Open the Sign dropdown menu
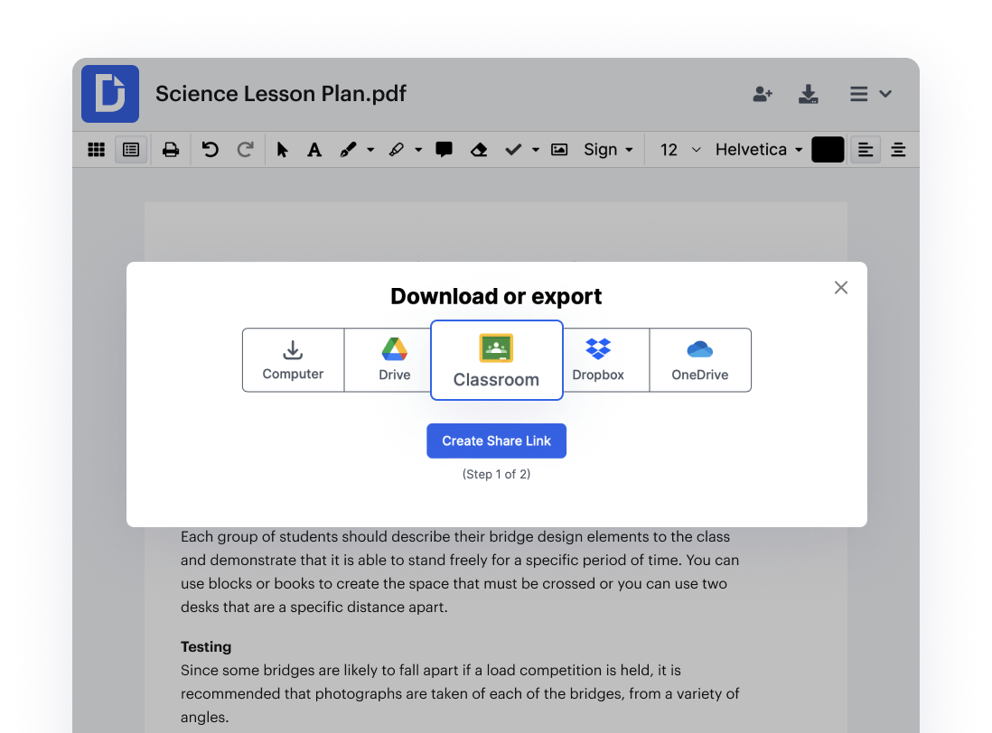Image resolution: width=992 pixels, height=733 pixels. [607, 149]
